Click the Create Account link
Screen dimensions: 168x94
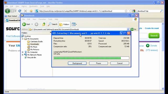coord(152,28)
